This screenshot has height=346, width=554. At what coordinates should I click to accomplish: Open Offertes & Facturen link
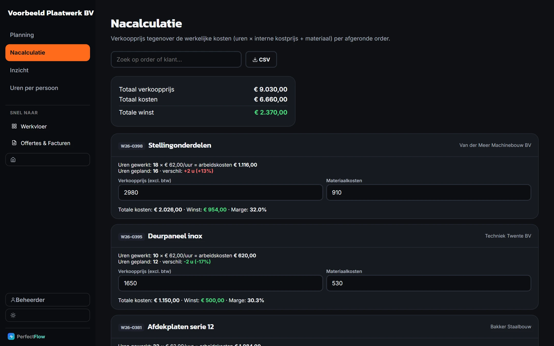48,143
